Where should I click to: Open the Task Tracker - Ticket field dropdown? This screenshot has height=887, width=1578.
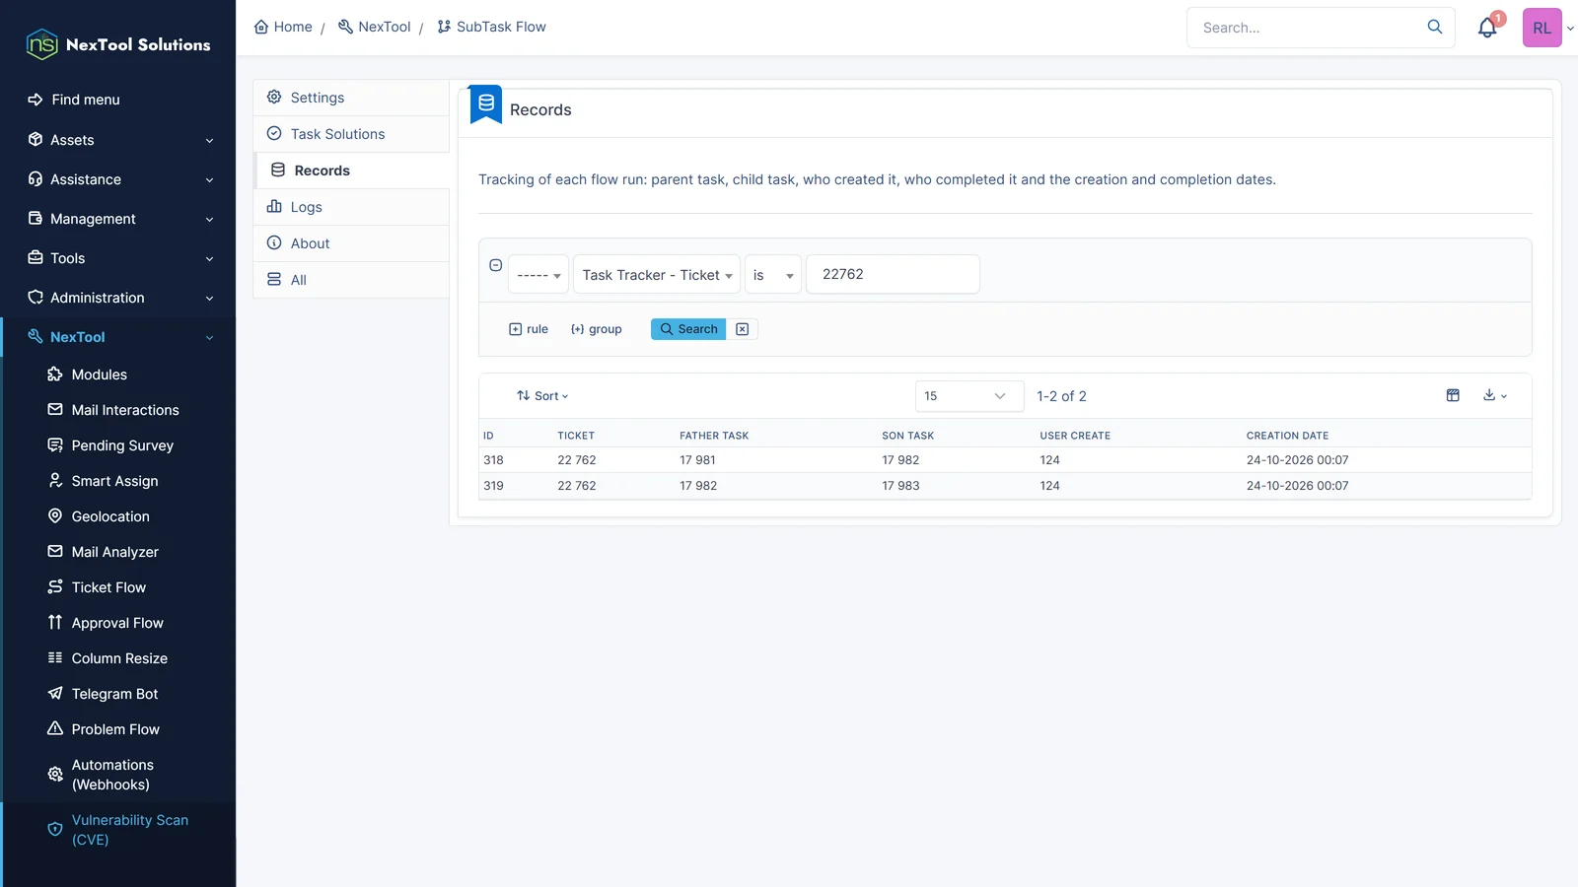657,275
